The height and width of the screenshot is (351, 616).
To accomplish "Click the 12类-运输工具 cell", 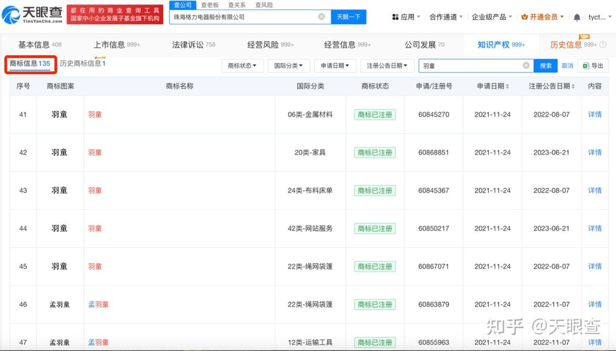I will tap(310, 342).
